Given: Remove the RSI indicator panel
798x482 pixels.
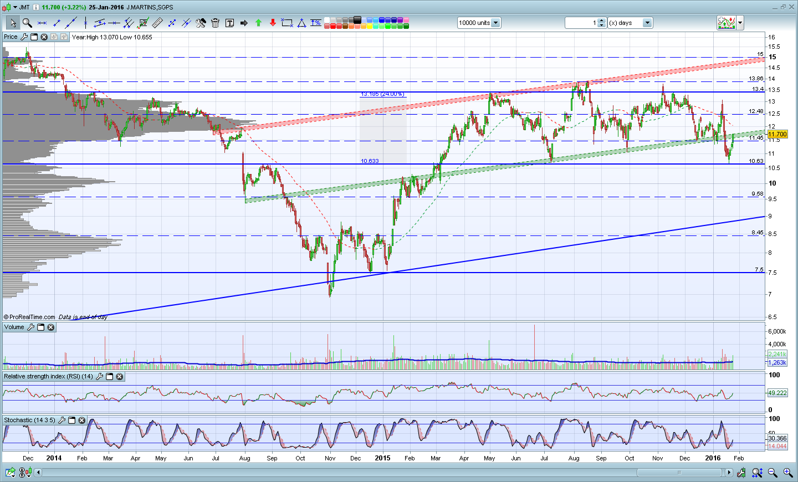Looking at the screenshot, I should click(119, 377).
